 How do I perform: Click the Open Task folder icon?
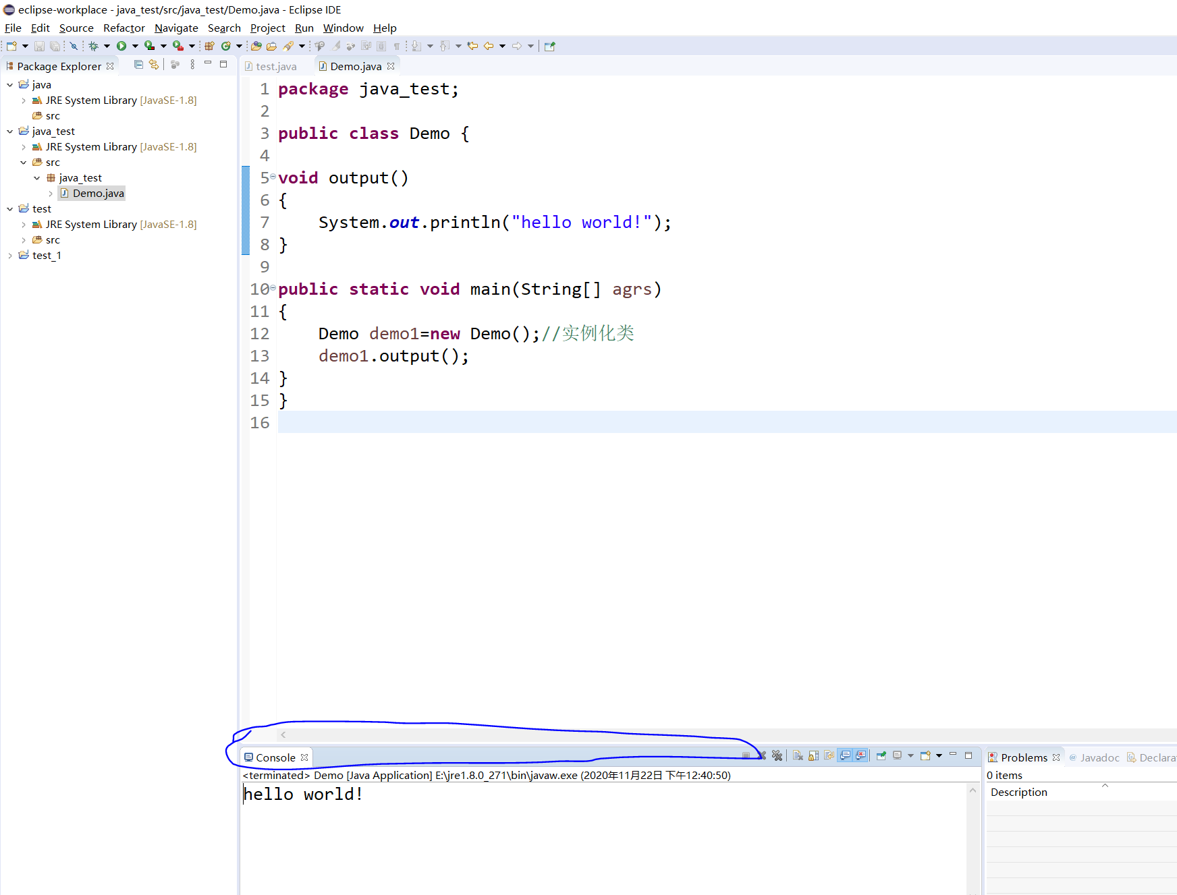point(271,46)
